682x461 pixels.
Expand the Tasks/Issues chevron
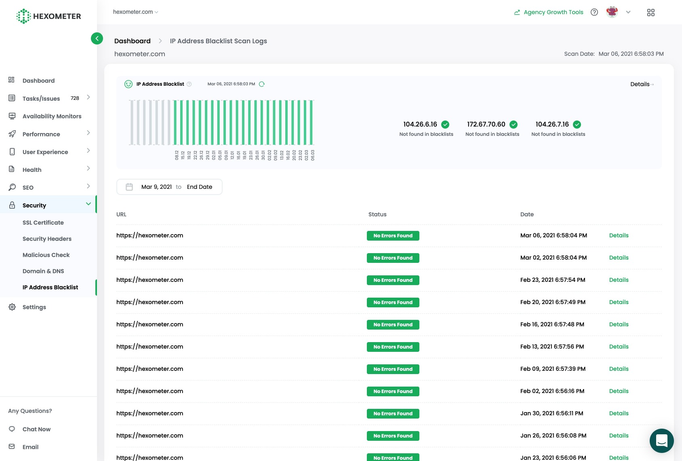pos(88,97)
